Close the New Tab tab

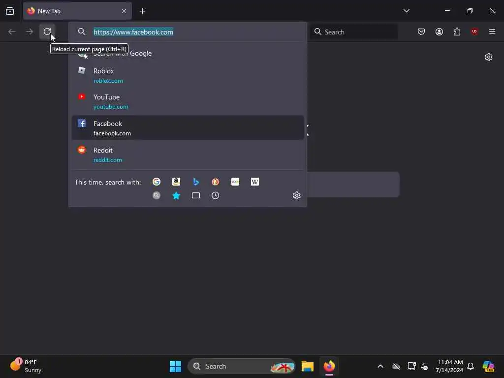pyautogui.click(x=124, y=11)
